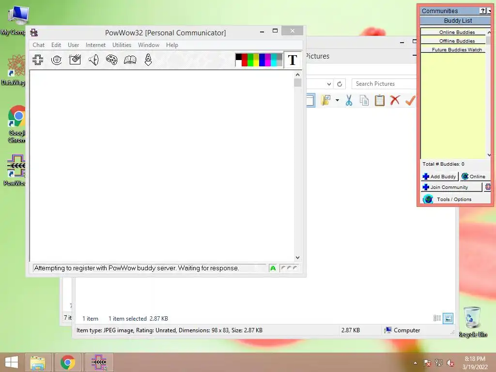The width and height of the screenshot is (496, 372).
Task: Expand the Future Buddies Watch group
Action: (x=453, y=50)
